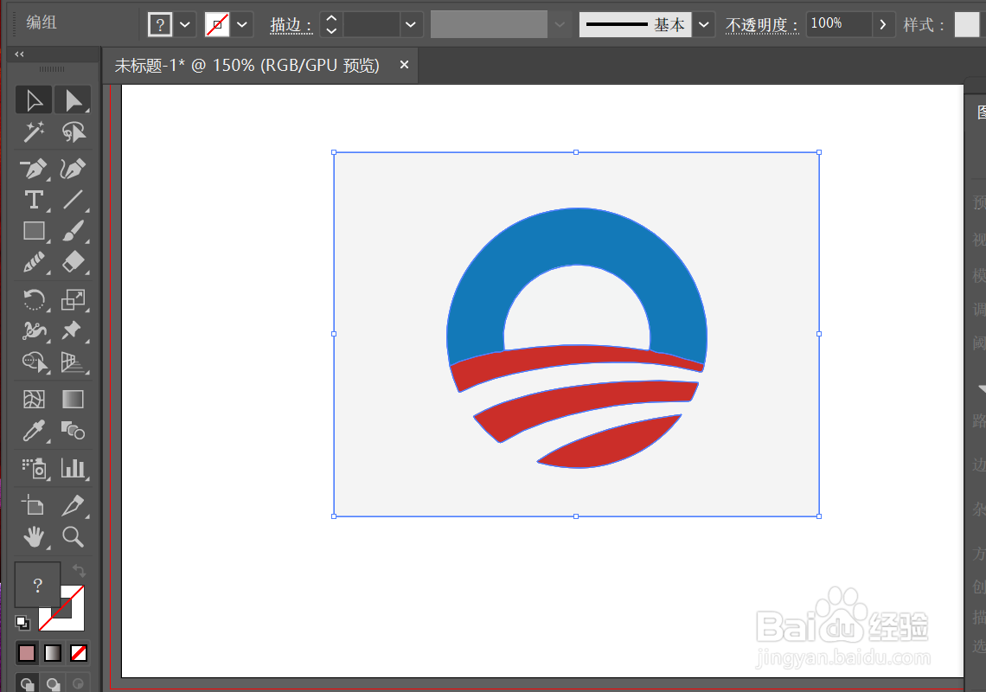Reset to default fill and stroke
The image size is (986, 692).
[x=22, y=622]
